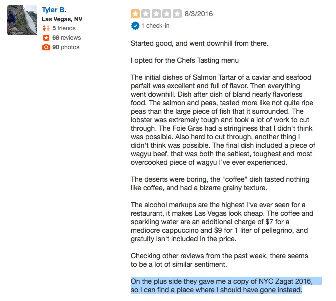Click the orange camera photos icon
Screen dimensions: 336x301
[x=46, y=47]
